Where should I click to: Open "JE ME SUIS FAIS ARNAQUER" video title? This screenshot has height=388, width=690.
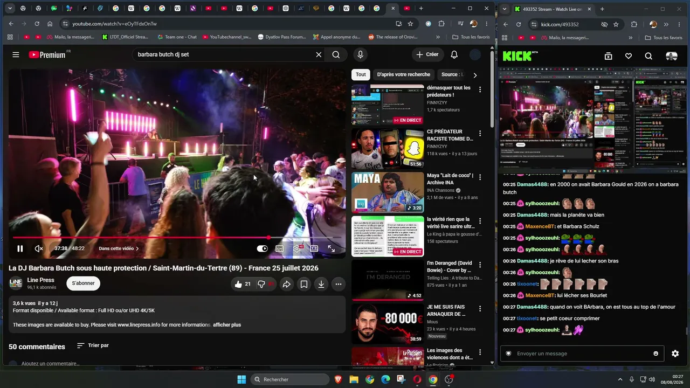[446, 310]
